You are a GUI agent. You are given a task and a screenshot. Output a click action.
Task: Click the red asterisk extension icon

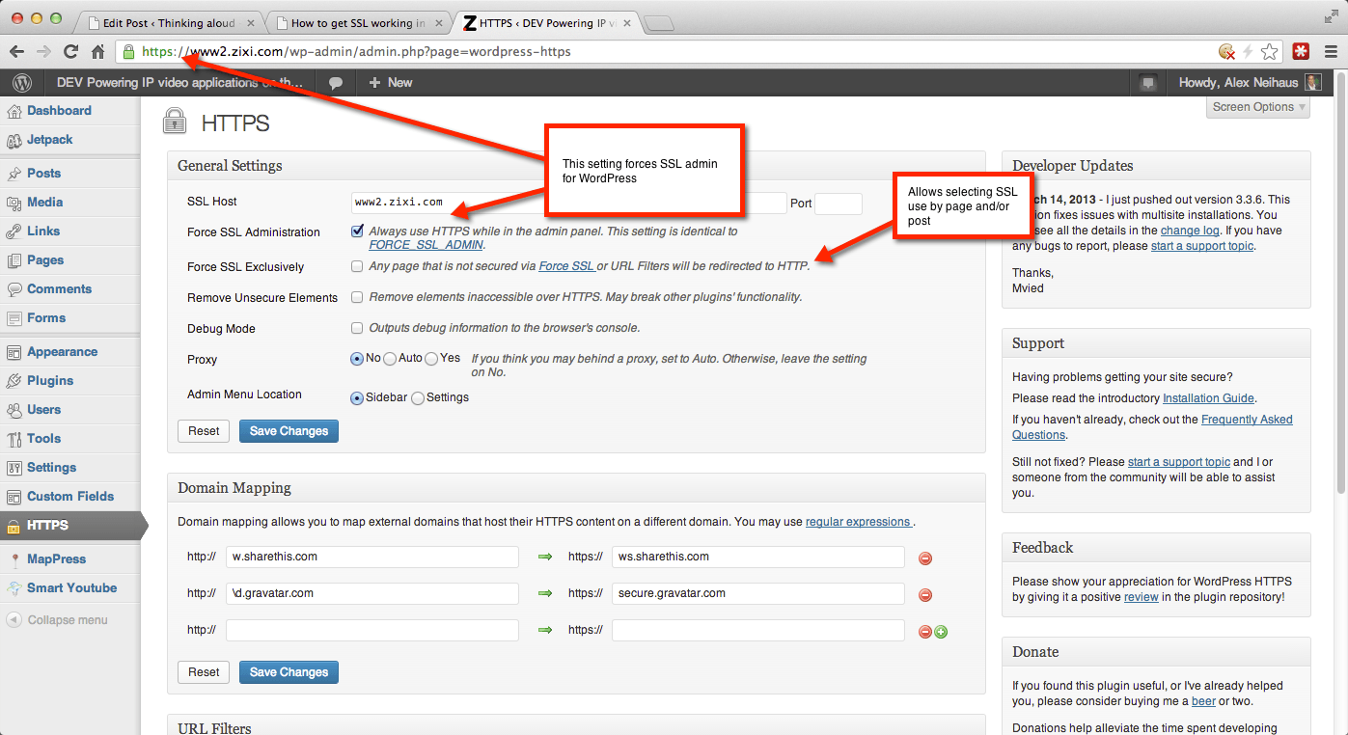(1302, 52)
